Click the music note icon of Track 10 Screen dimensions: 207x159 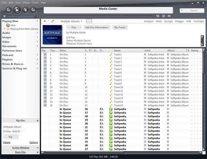point(111,87)
